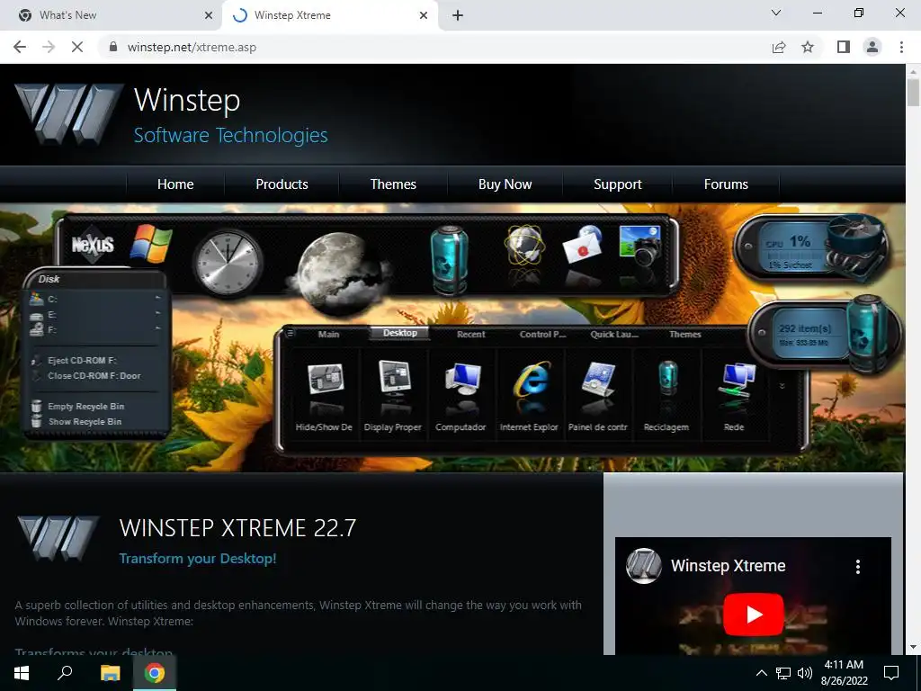Open Windows taskbar search
Screen dimensions: 921x691
coord(65,673)
